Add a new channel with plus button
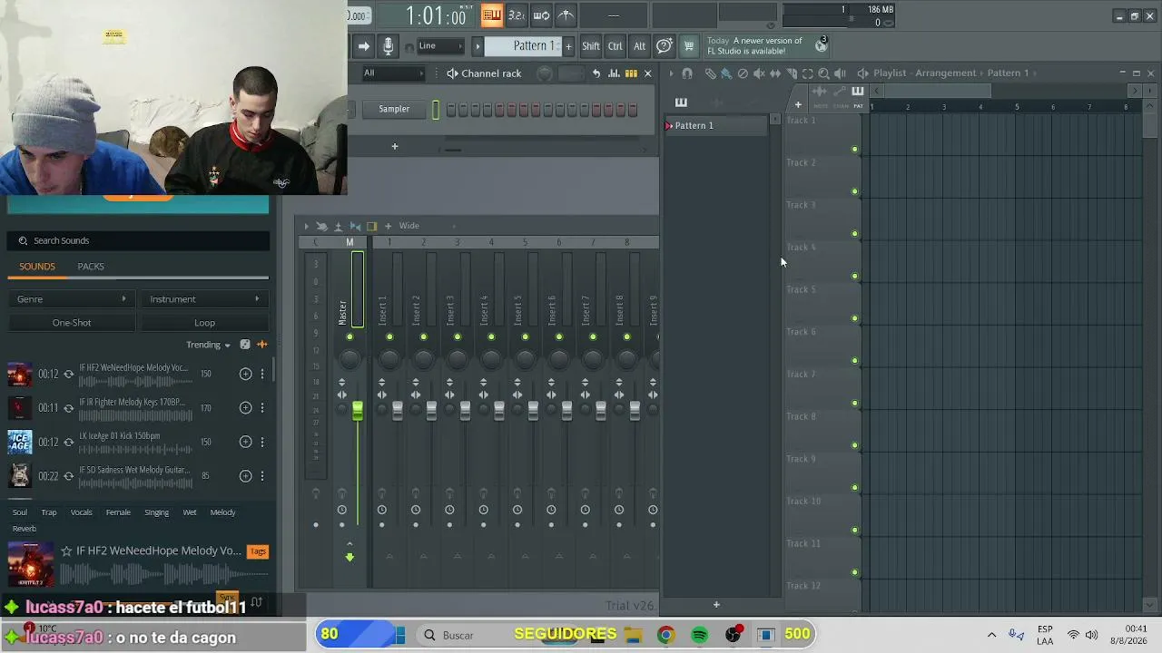The height and width of the screenshot is (653, 1162). pyautogui.click(x=395, y=146)
